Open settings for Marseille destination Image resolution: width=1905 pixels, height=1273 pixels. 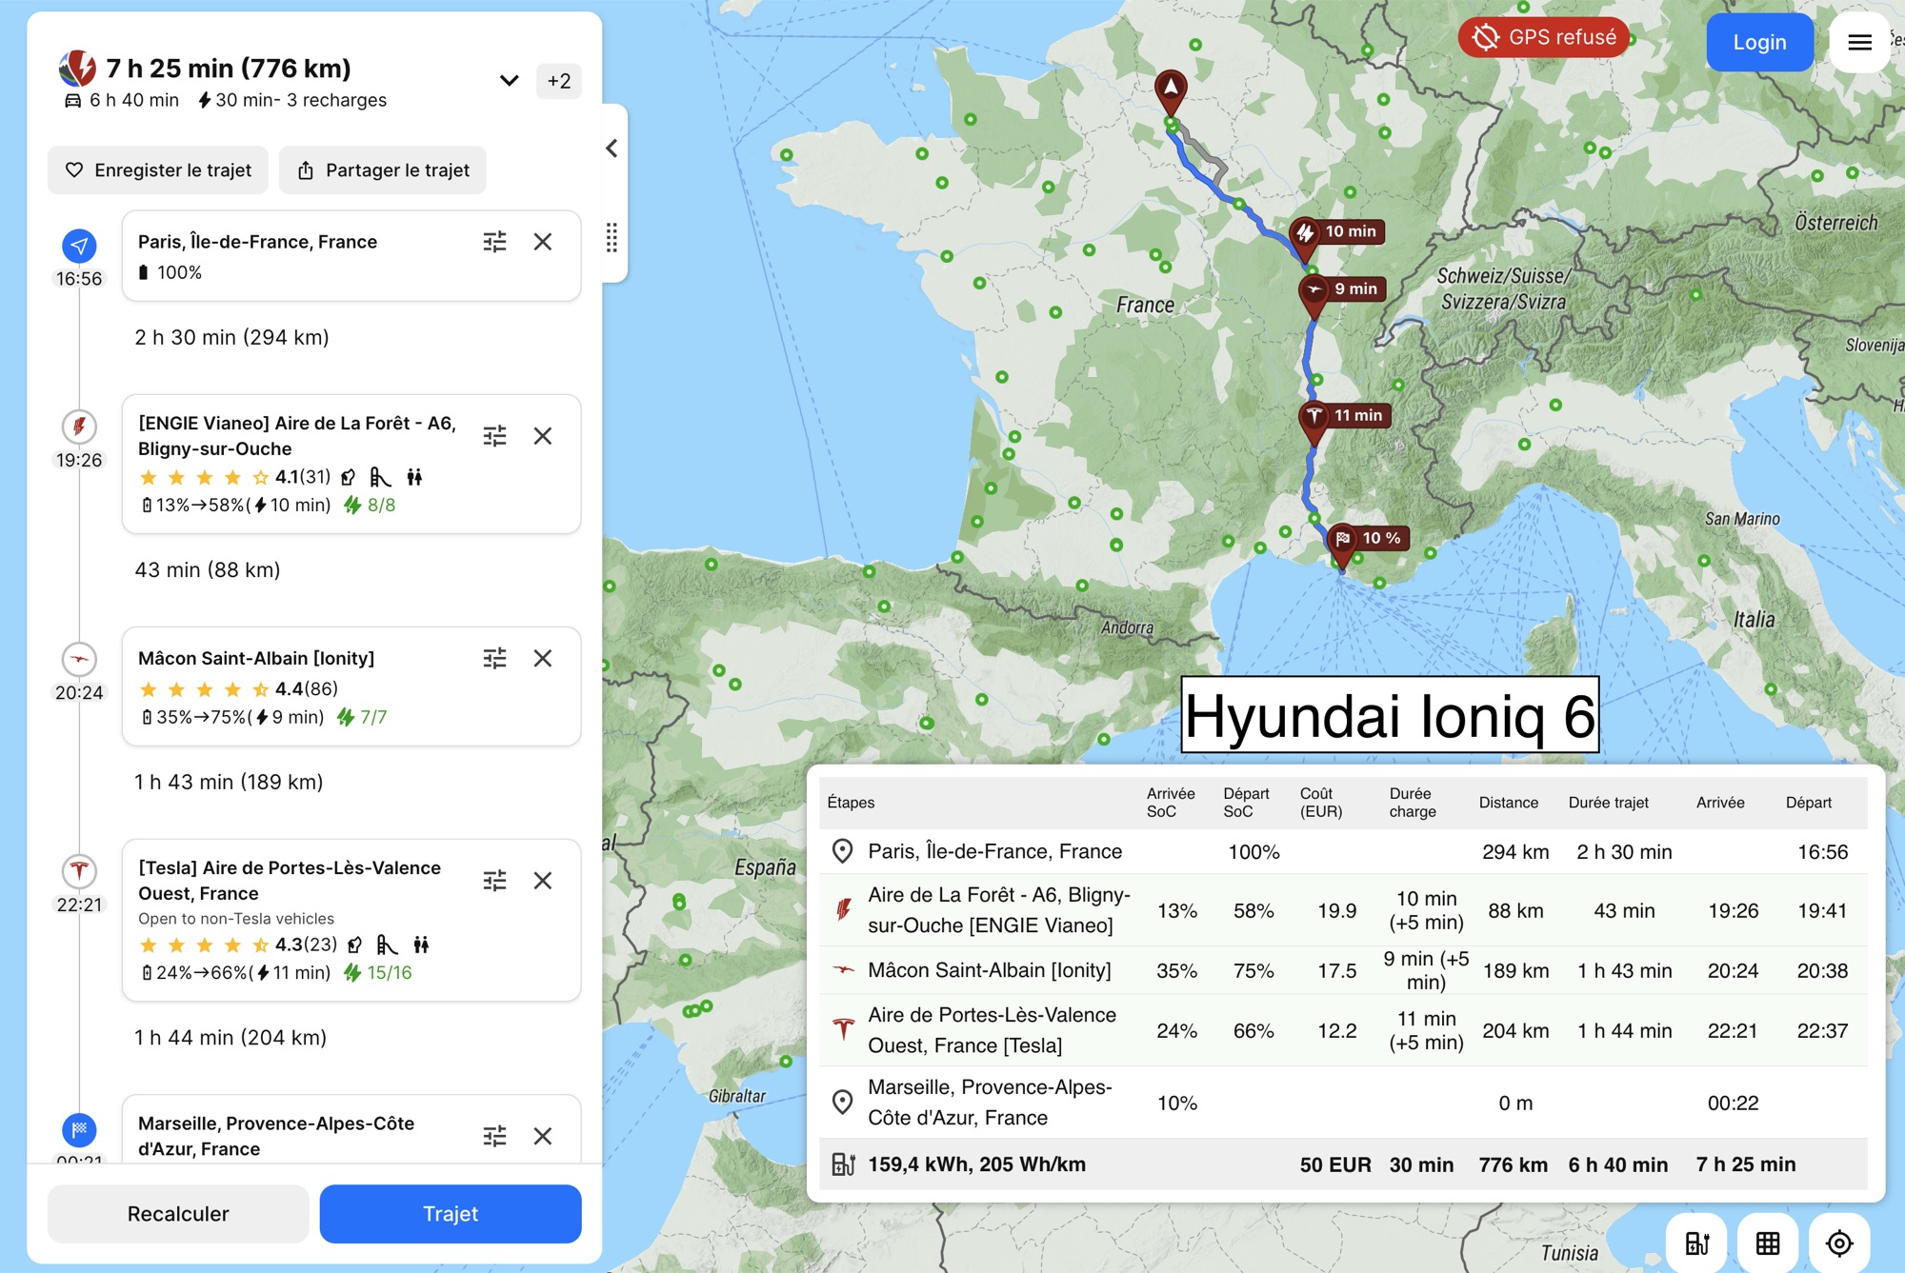point(494,1136)
